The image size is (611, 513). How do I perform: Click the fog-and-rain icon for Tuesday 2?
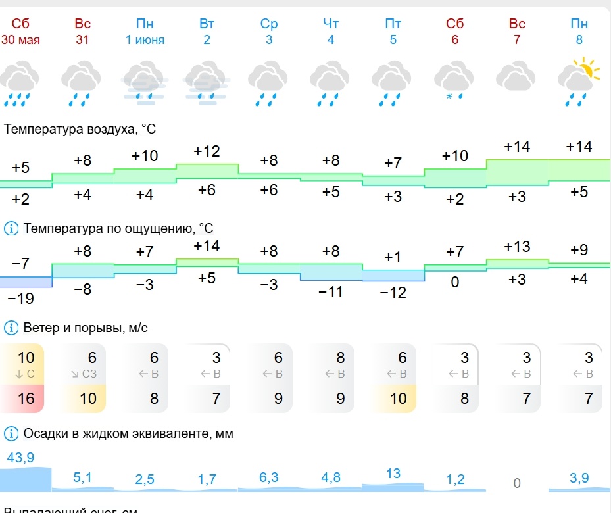[x=207, y=83]
